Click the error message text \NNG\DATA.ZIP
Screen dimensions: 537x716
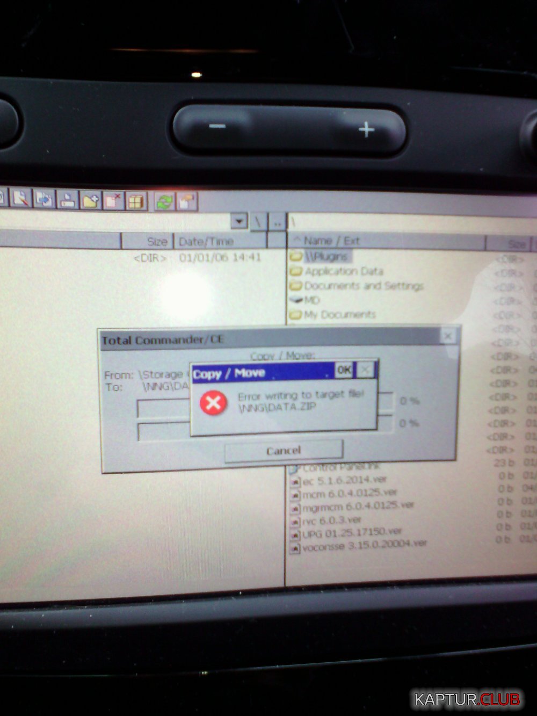point(277,407)
